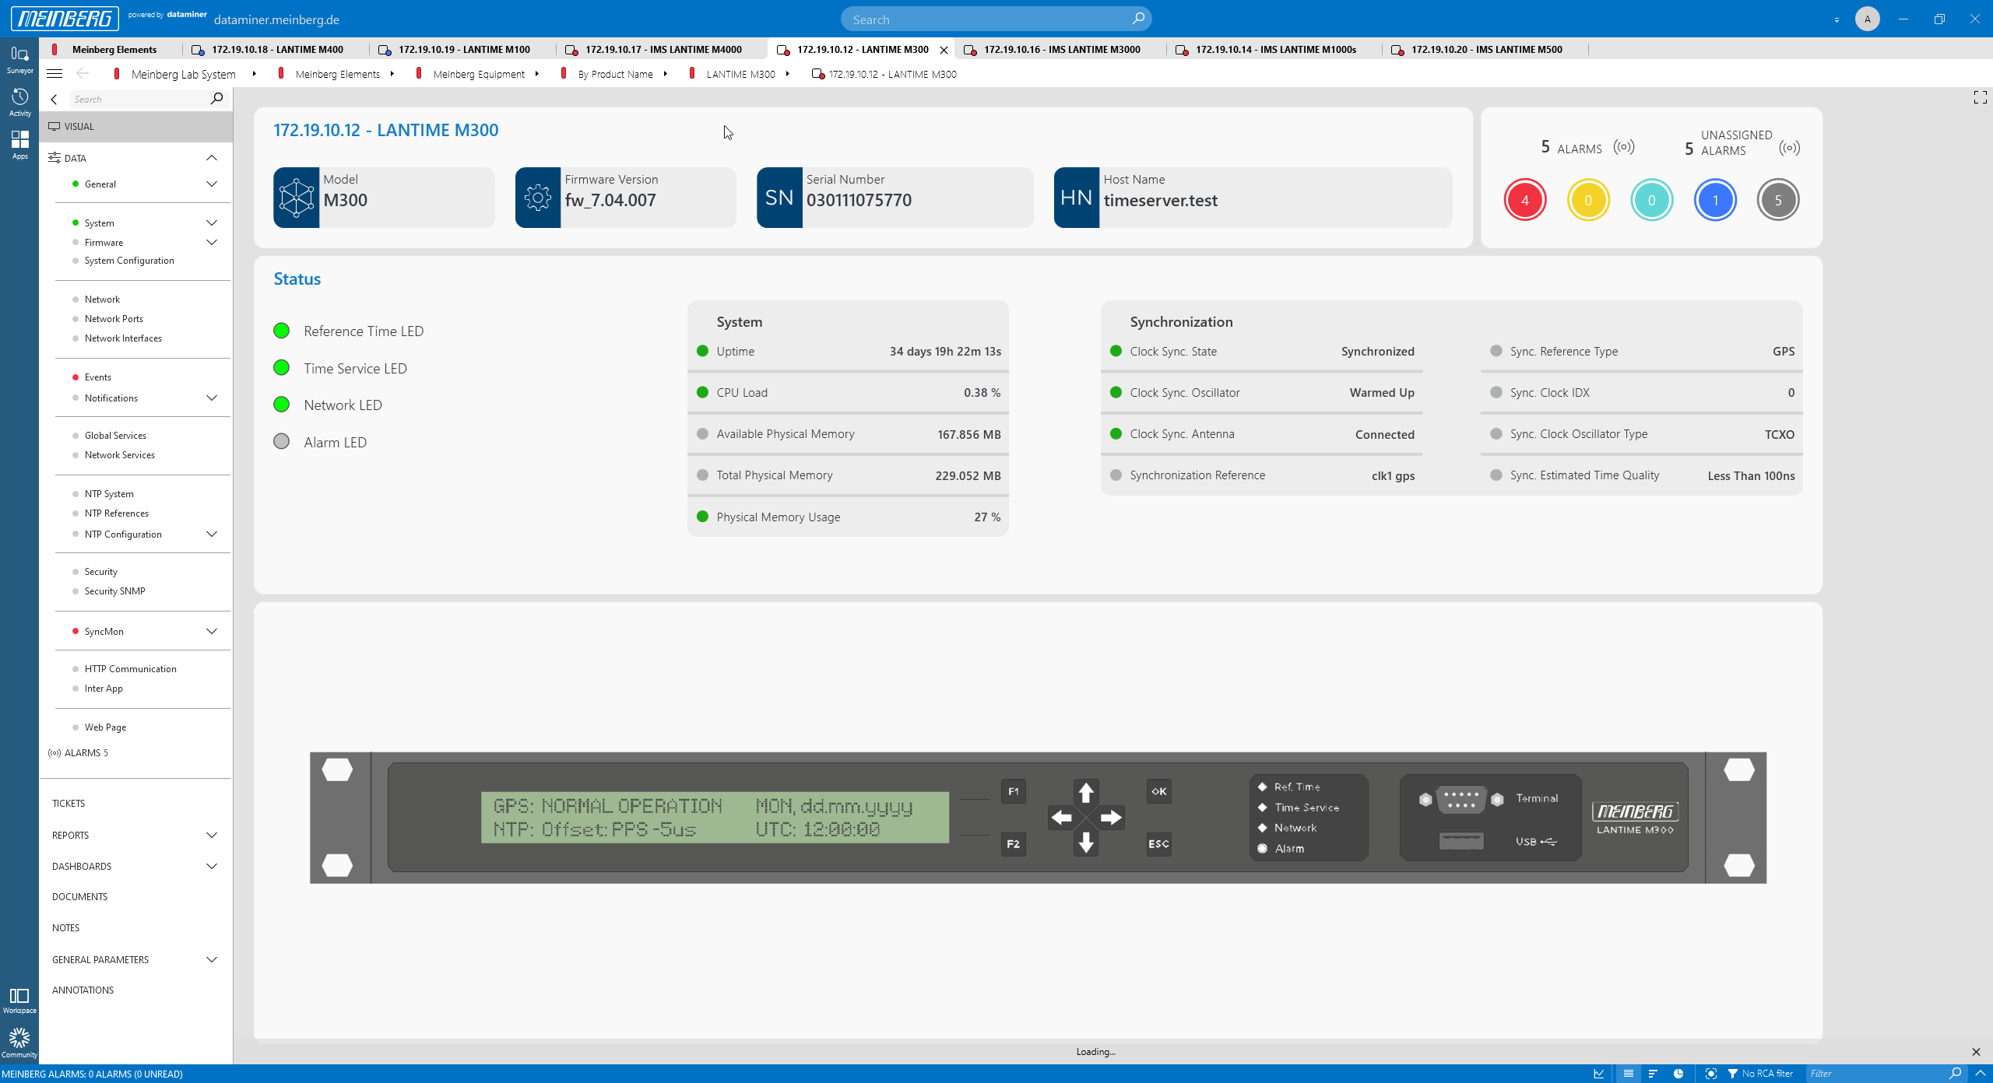Close the Loading notification bar
This screenshot has width=1993, height=1083.
(1976, 1052)
